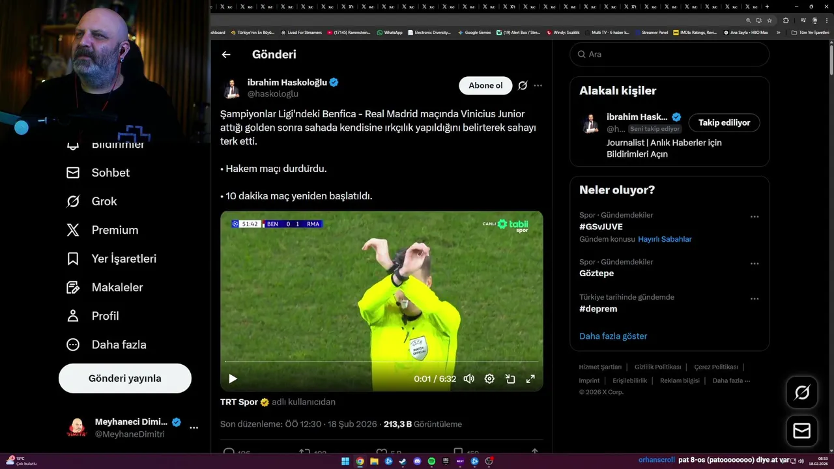Open Discord from taskbar
The height and width of the screenshot is (469, 834).
coord(417,461)
